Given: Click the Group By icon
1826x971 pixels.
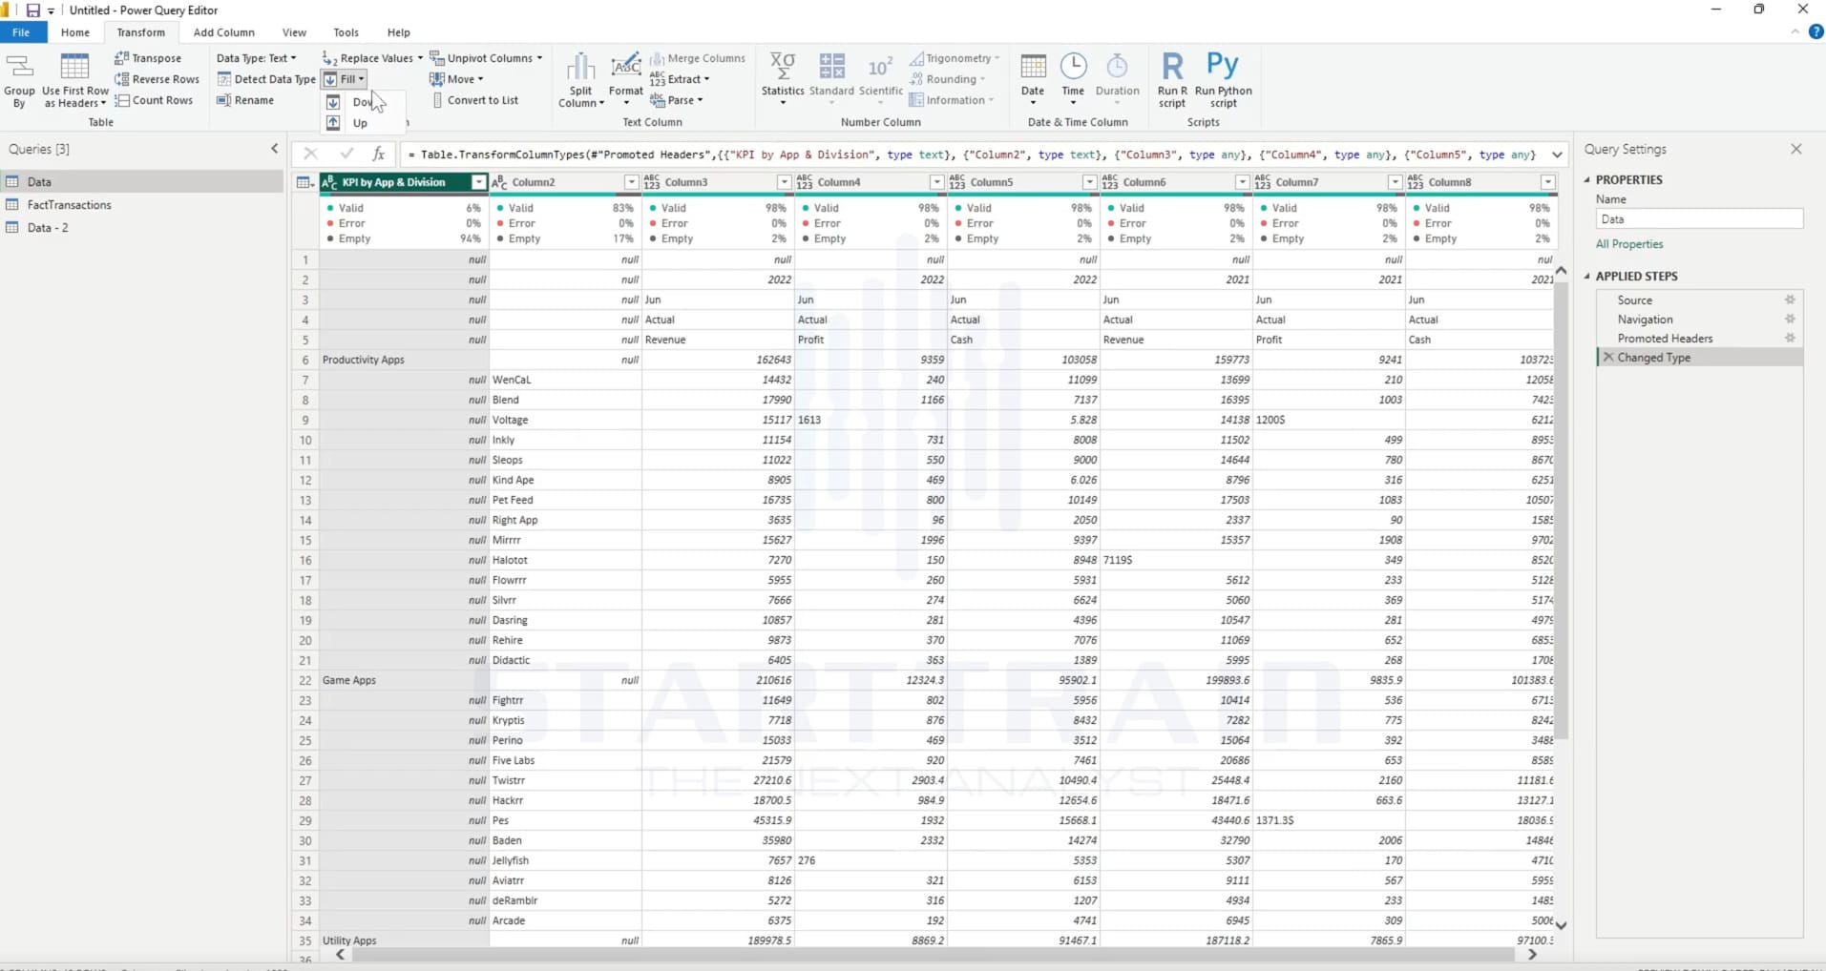Looking at the screenshot, I should [x=19, y=80].
